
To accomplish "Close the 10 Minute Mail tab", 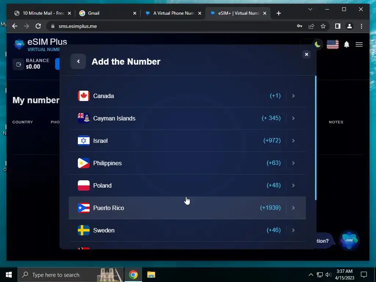I will (69, 14).
